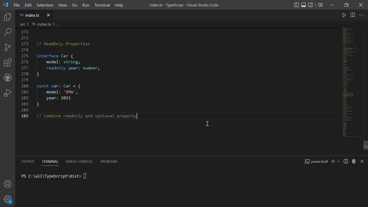Switch to the DEBUG CONSOLE tab
The height and width of the screenshot is (207, 368).
pos(79,162)
